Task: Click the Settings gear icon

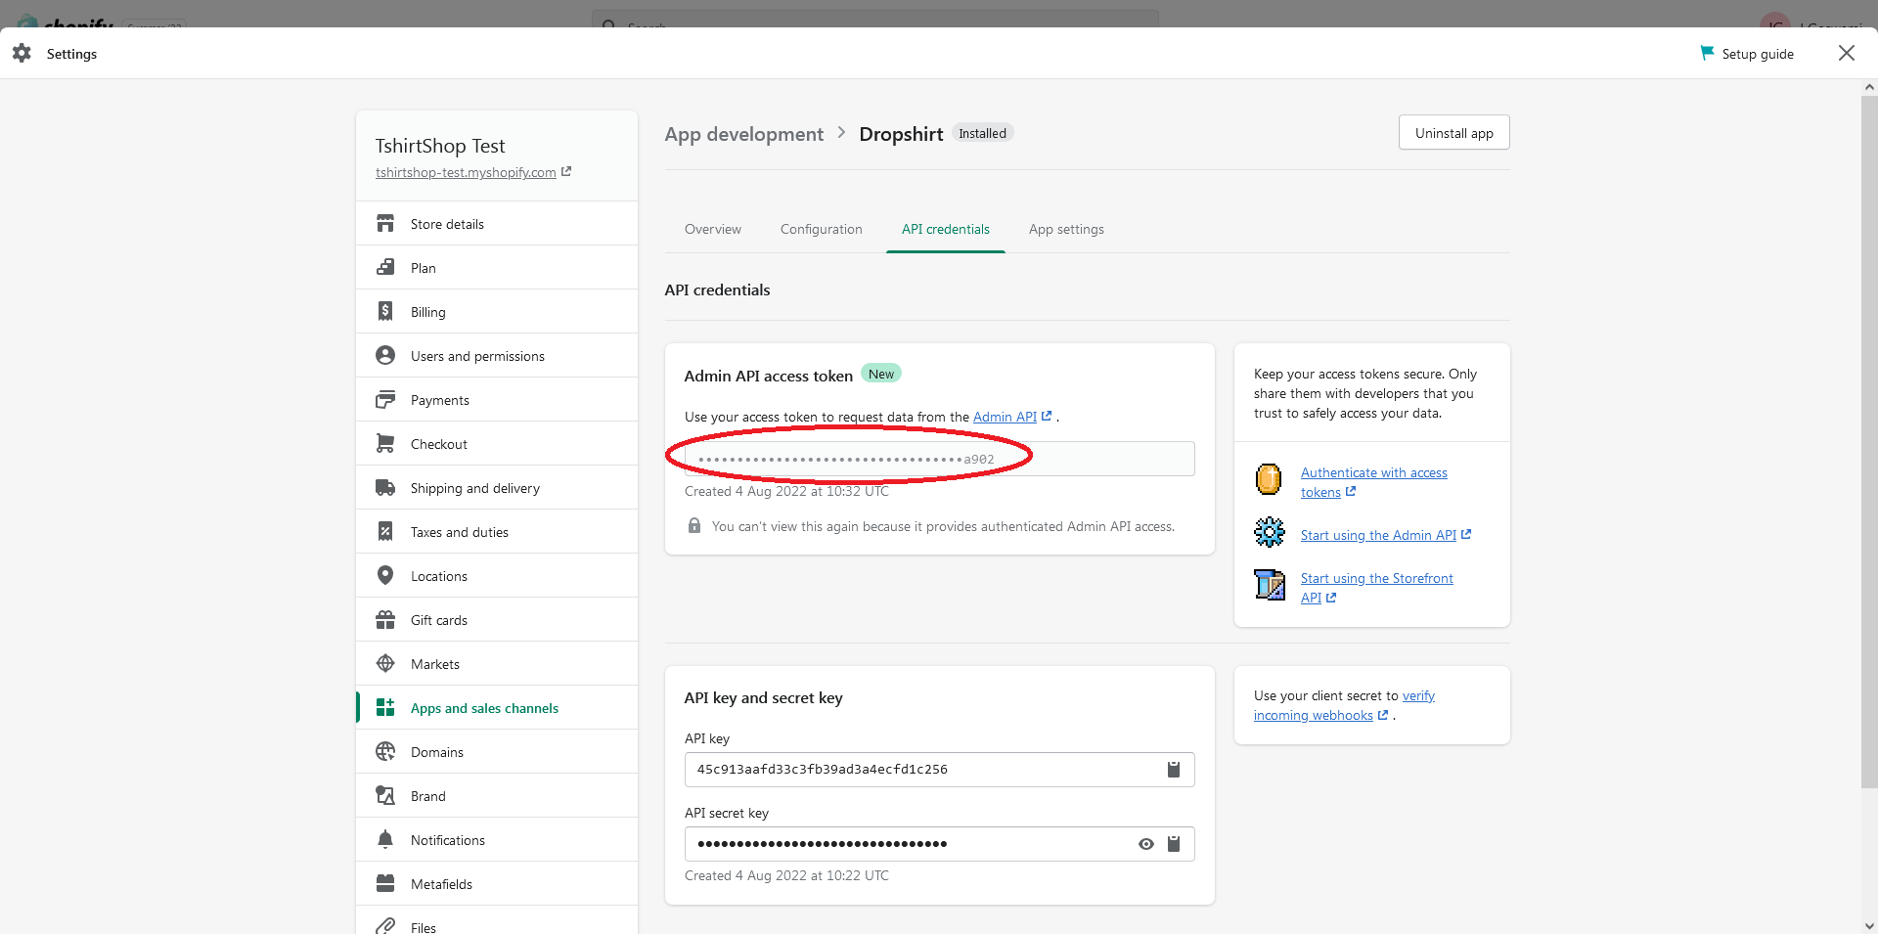Action: click(22, 53)
